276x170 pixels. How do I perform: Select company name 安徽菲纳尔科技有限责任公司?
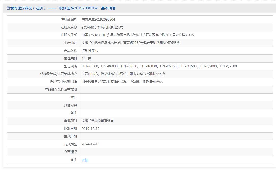click(102, 27)
